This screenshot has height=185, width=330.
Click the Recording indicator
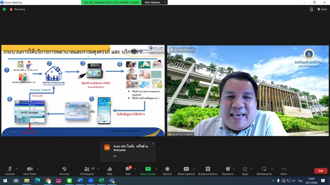(17, 9)
